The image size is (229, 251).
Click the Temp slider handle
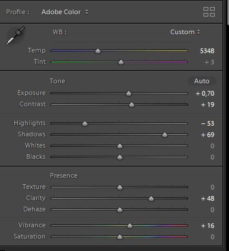click(98, 51)
